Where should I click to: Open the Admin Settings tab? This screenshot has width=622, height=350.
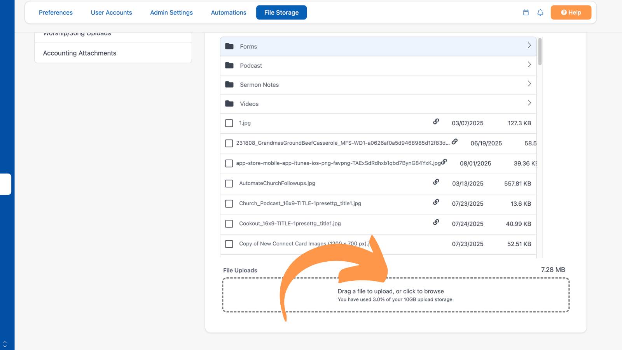[171, 12]
